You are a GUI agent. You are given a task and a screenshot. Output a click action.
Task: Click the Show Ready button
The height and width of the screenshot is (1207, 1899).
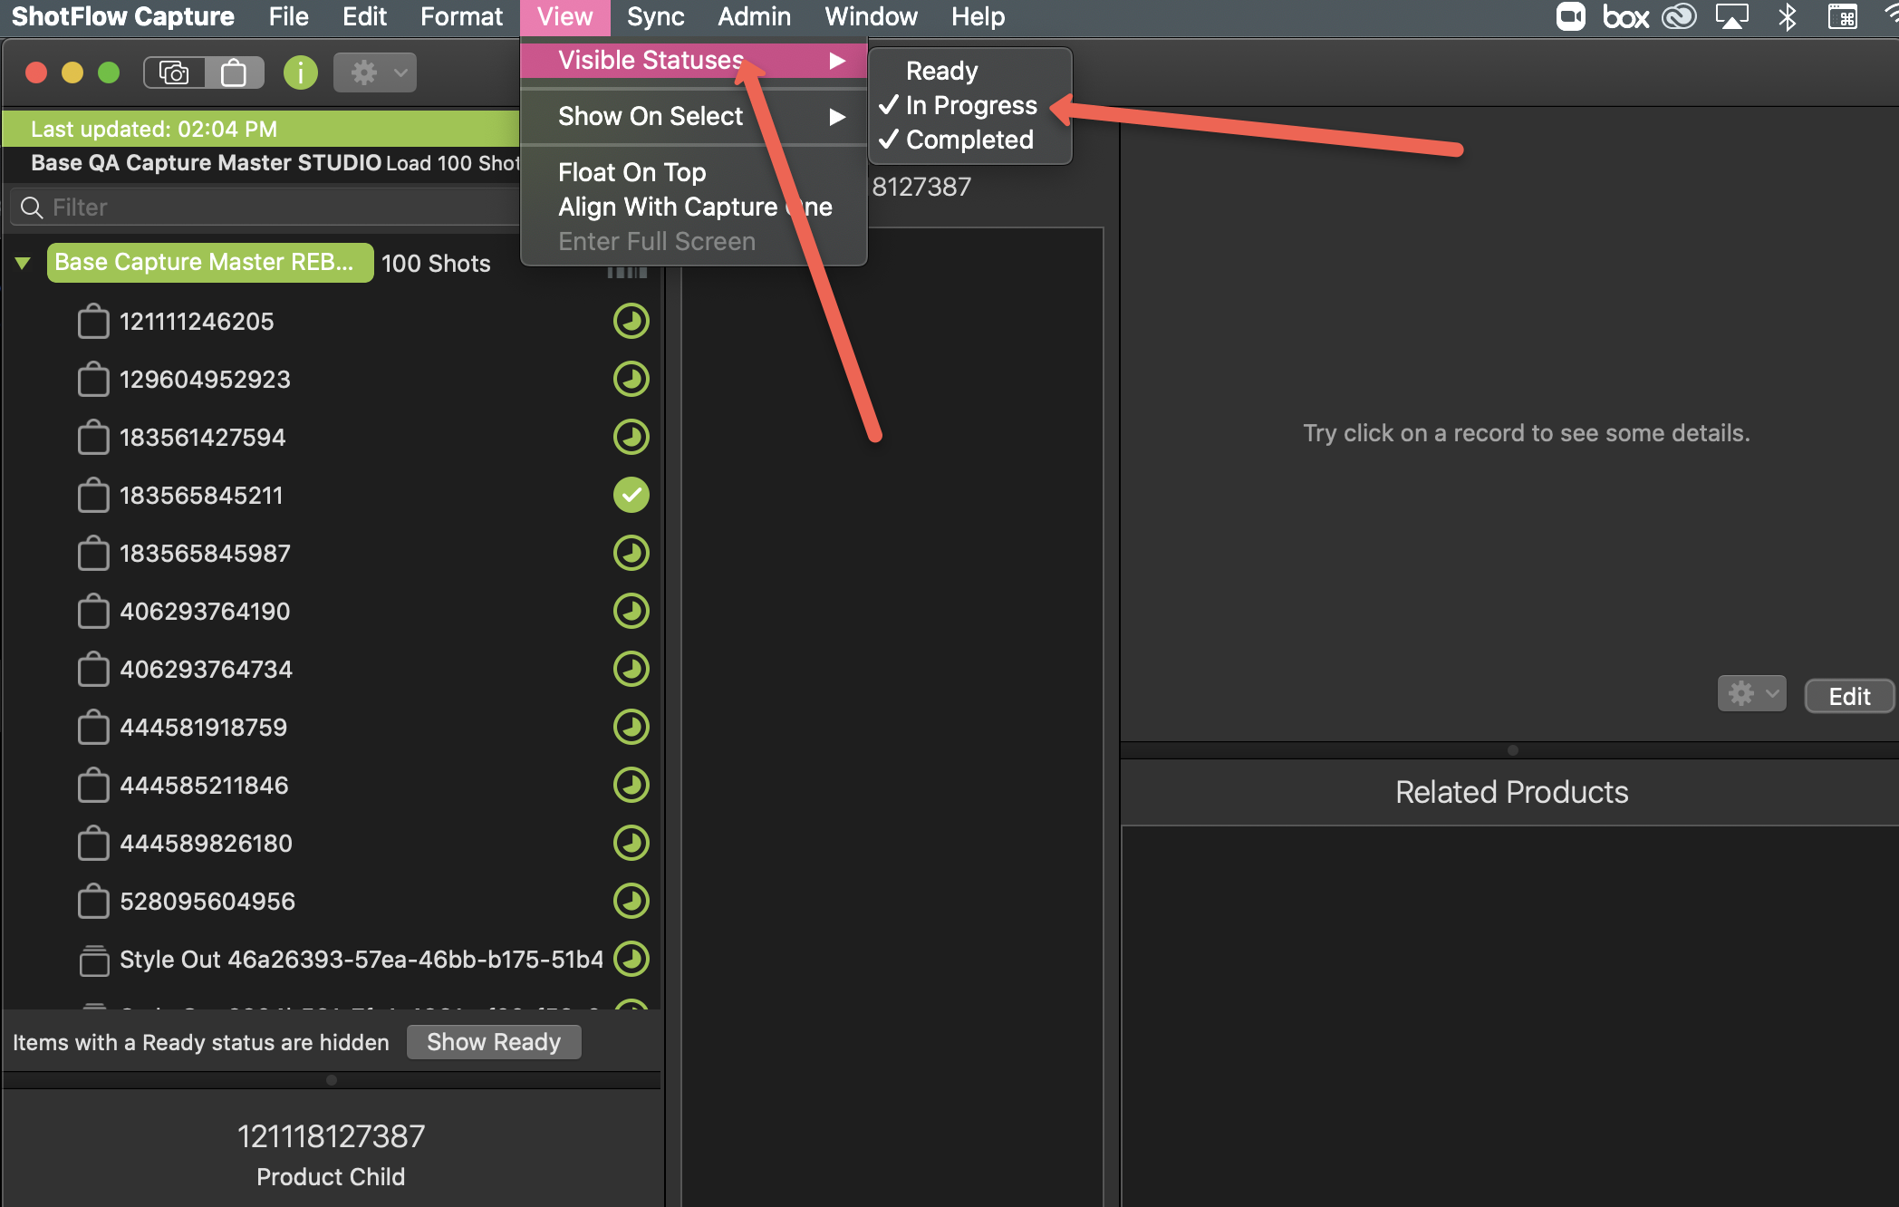(494, 1042)
